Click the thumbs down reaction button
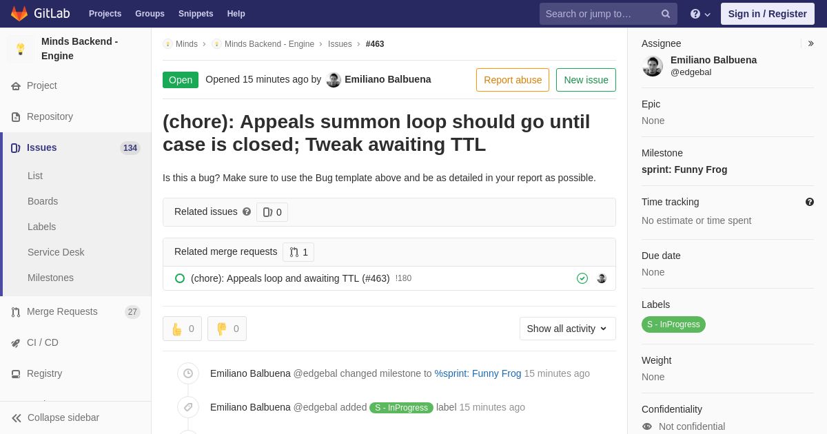The height and width of the screenshot is (434, 827). (x=227, y=329)
